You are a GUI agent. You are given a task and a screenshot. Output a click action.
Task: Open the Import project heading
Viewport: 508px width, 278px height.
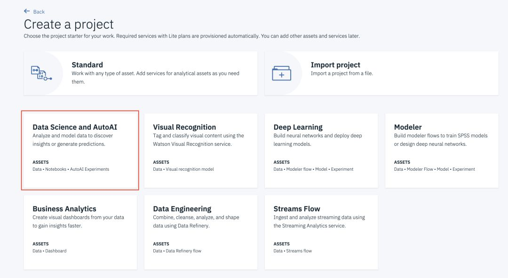(x=335, y=65)
